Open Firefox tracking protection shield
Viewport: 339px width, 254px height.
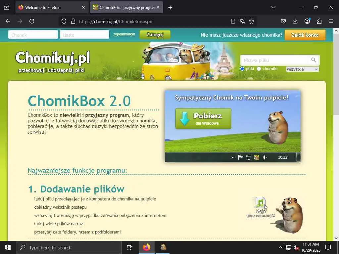tap(64, 21)
